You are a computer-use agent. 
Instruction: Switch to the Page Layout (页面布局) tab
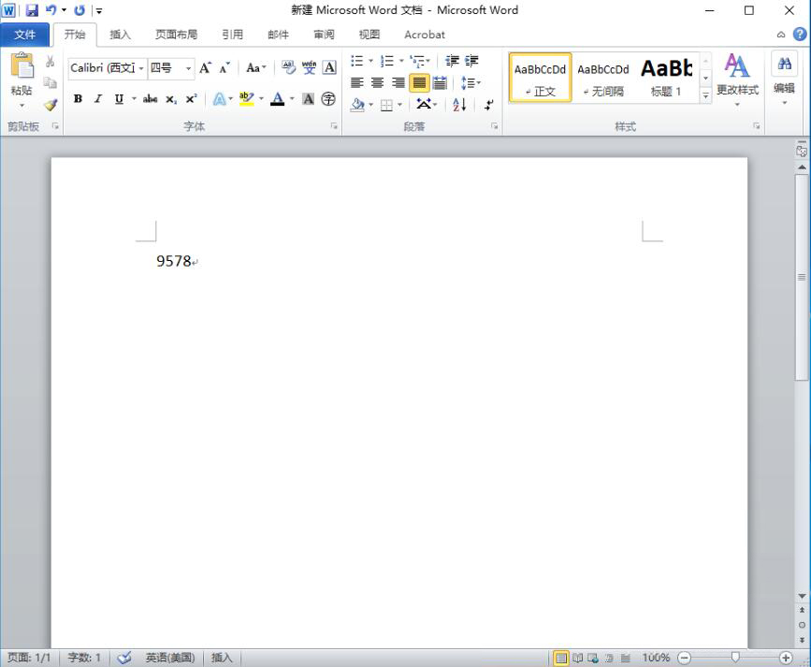coord(177,35)
